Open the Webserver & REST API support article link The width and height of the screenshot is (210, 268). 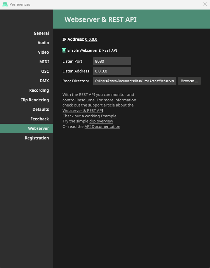83,111
